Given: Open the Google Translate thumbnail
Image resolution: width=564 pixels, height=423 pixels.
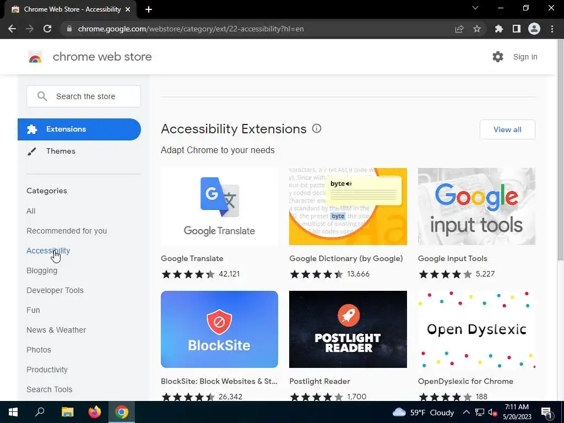Looking at the screenshot, I should (219, 207).
